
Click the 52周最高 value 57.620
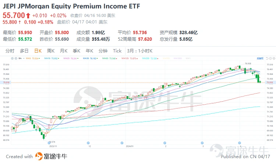(x=145, y=39)
